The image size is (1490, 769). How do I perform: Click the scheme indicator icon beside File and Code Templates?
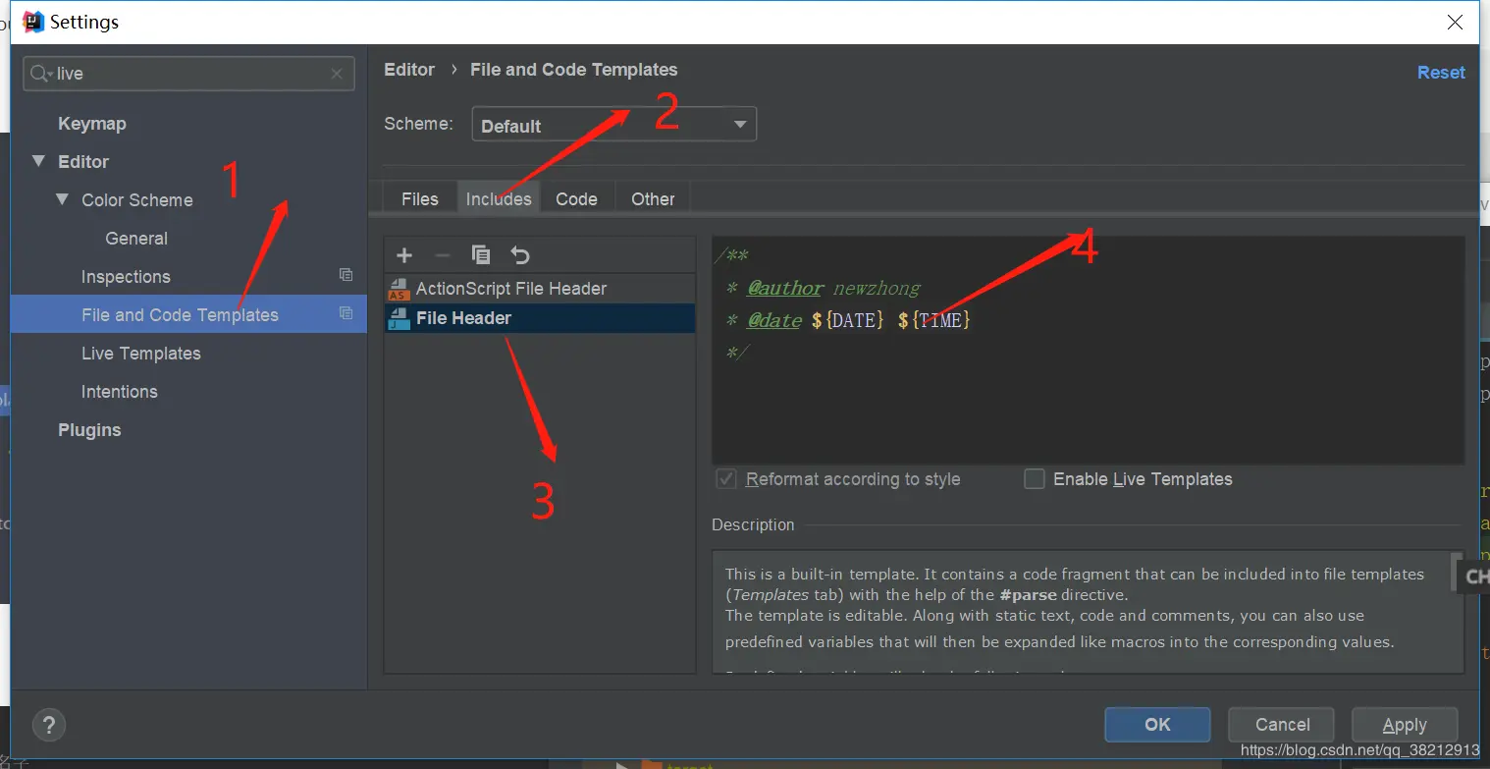click(x=346, y=313)
